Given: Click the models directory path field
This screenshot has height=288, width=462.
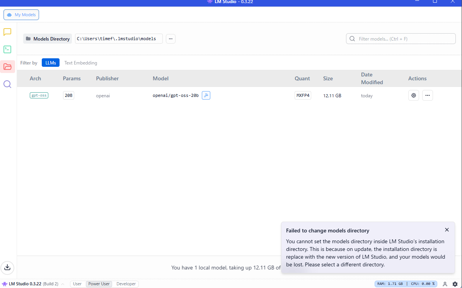Looking at the screenshot, I should (x=119, y=39).
